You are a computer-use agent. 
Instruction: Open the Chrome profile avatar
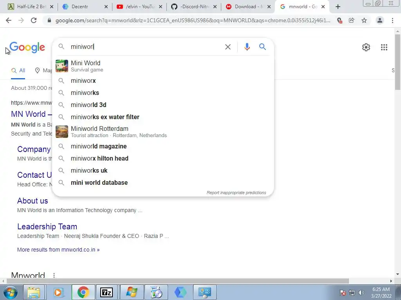pos(380,20)
